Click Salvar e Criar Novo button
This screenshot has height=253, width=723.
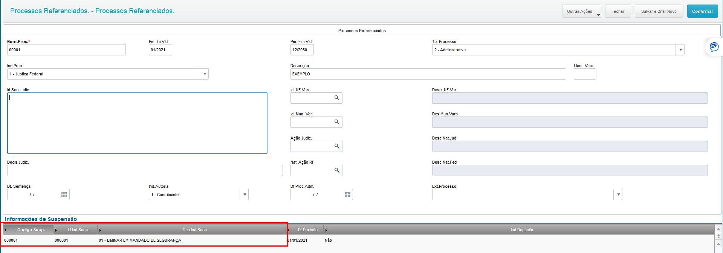(x=659, y=11)
